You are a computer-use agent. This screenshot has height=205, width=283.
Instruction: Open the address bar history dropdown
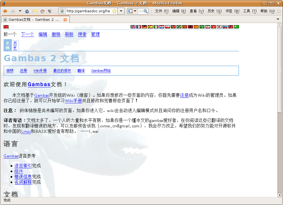(121, 11)
